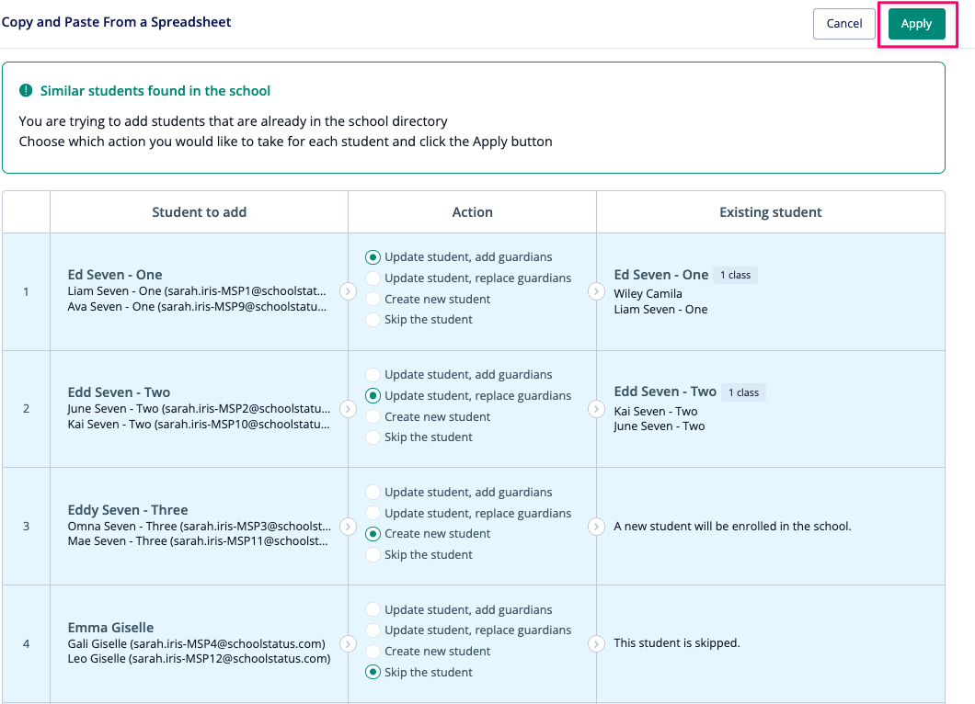Choose "Create new student" for Emma Giselle
Image resolution: width=975 pixels, height=704 pixels.
(373, 652)
